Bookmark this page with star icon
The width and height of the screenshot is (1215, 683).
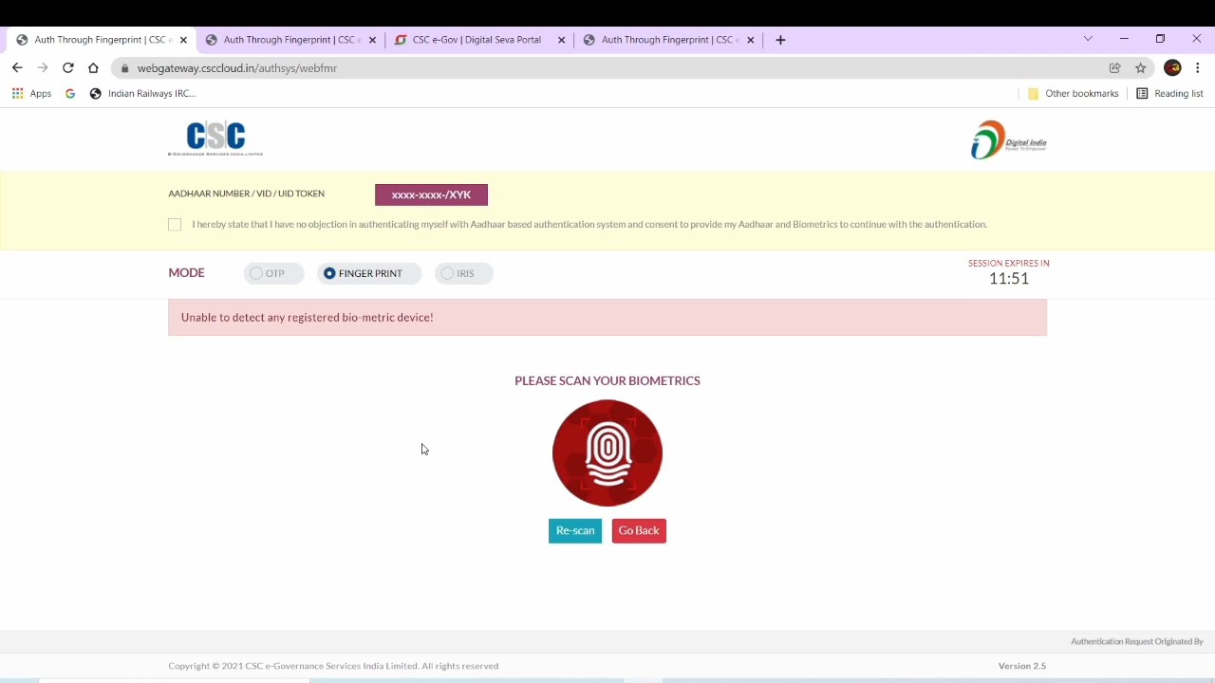1141,68
